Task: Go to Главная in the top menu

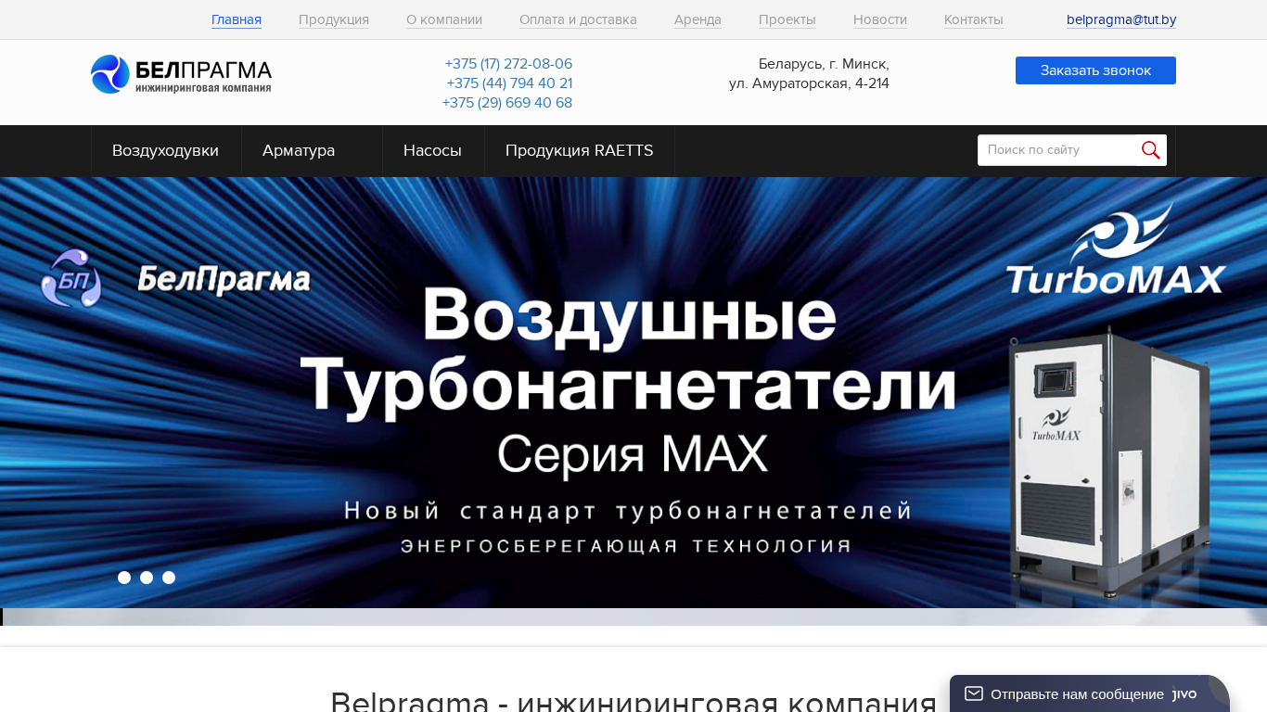Action: click(237, 19)
